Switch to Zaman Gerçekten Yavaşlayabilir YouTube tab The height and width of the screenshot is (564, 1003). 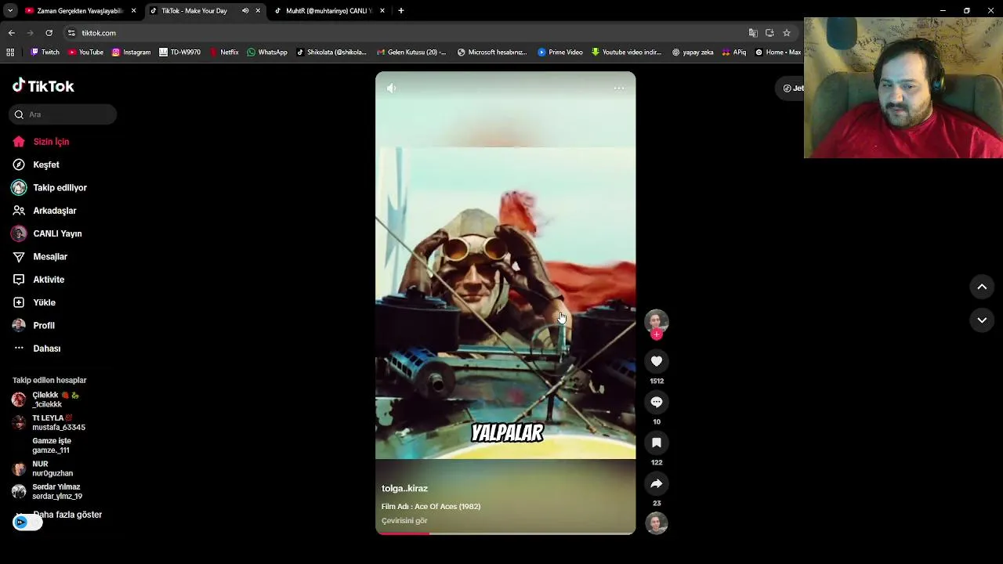[x=80, y=11]
